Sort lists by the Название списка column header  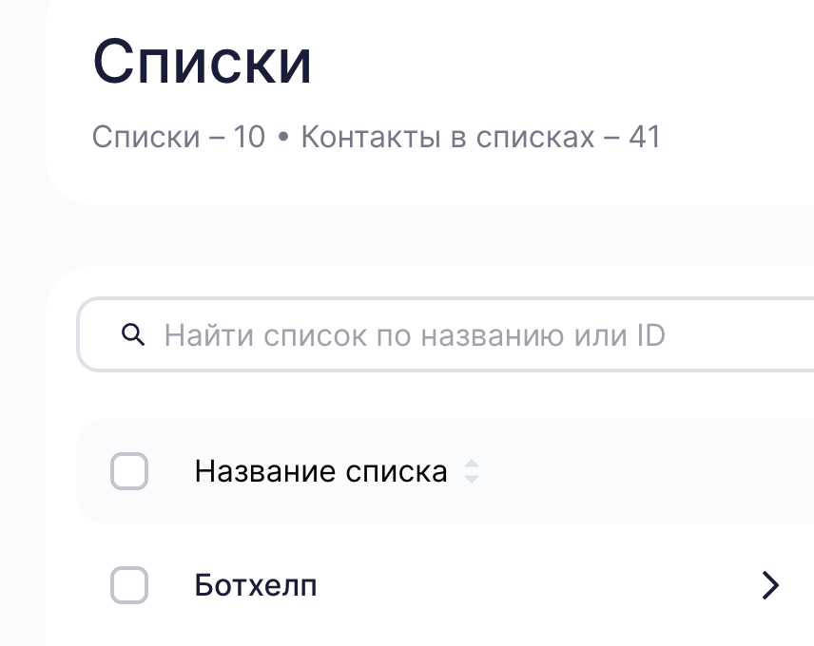(320, 471)
